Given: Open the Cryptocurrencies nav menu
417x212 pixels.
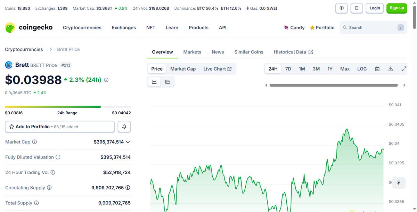Looking at the screenshot, I should coord(82,27).
